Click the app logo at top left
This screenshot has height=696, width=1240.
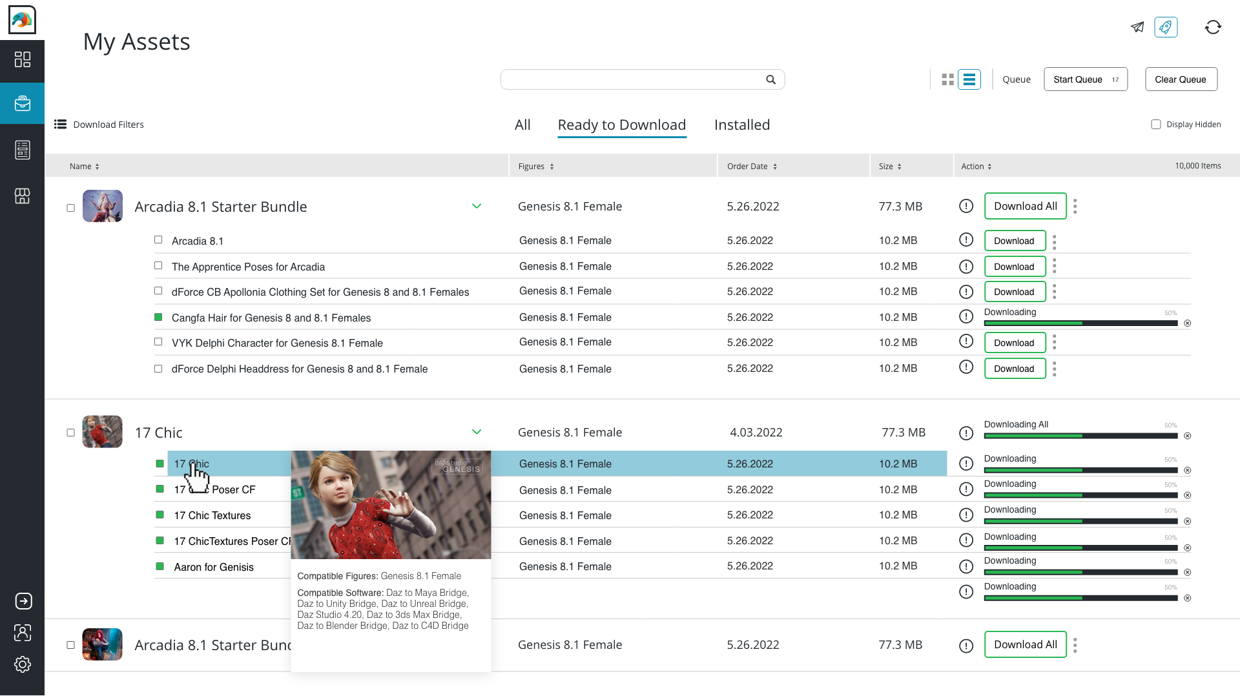click(x=22, y=20)
